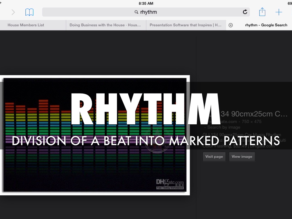Viewport: 292px width, 219px height.
Task: Select the rhythm - Google Search tab
Action: tap(266, 25)
